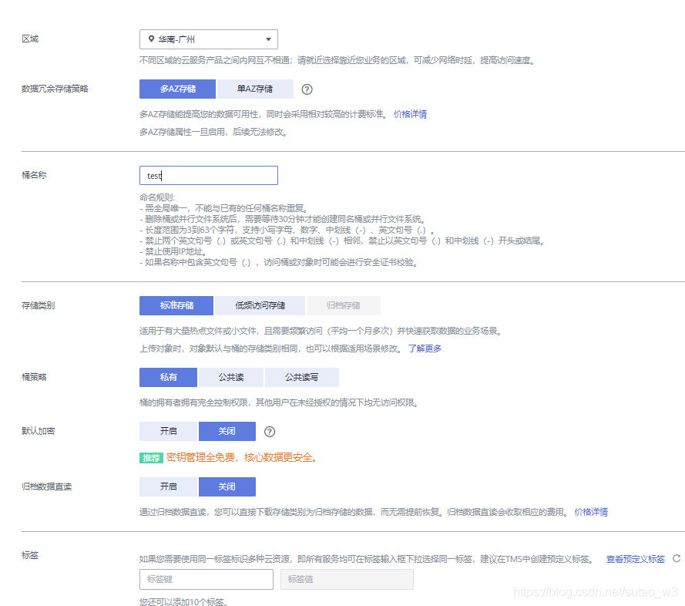Click the location pin icon in region box
The image size is (685, 606).
pos(151,39)
